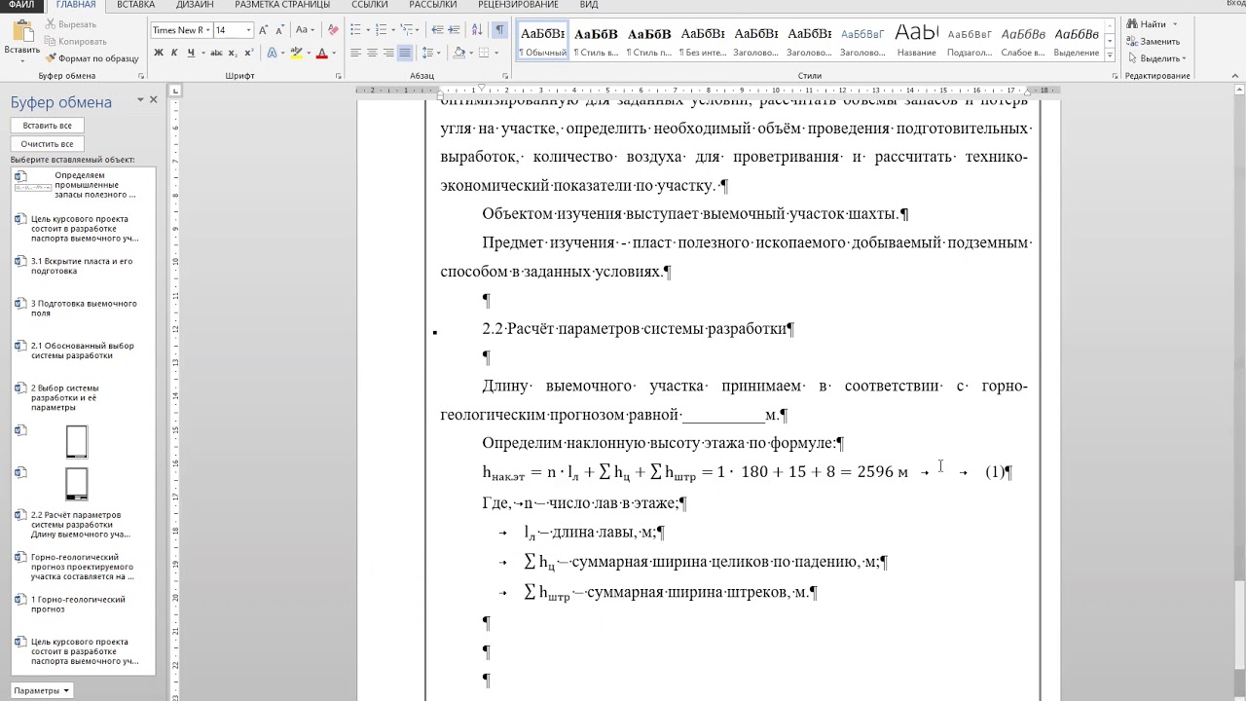The height and width of the screenshot is (701, 1246).
Task: Toggle underline (Ч) formatting
Action: [x=190, y=53]
